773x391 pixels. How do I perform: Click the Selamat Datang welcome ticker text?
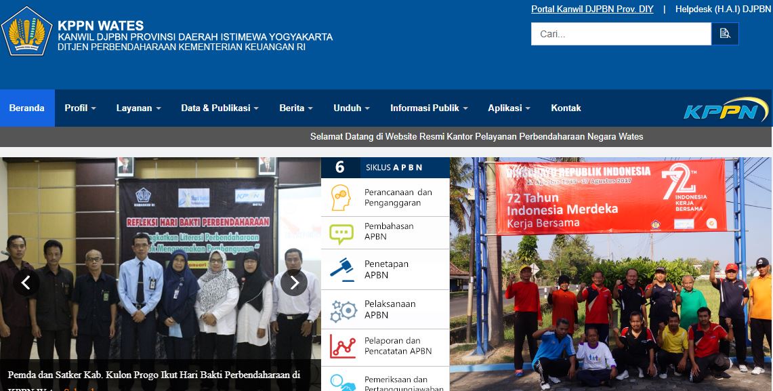click(477, 137)
